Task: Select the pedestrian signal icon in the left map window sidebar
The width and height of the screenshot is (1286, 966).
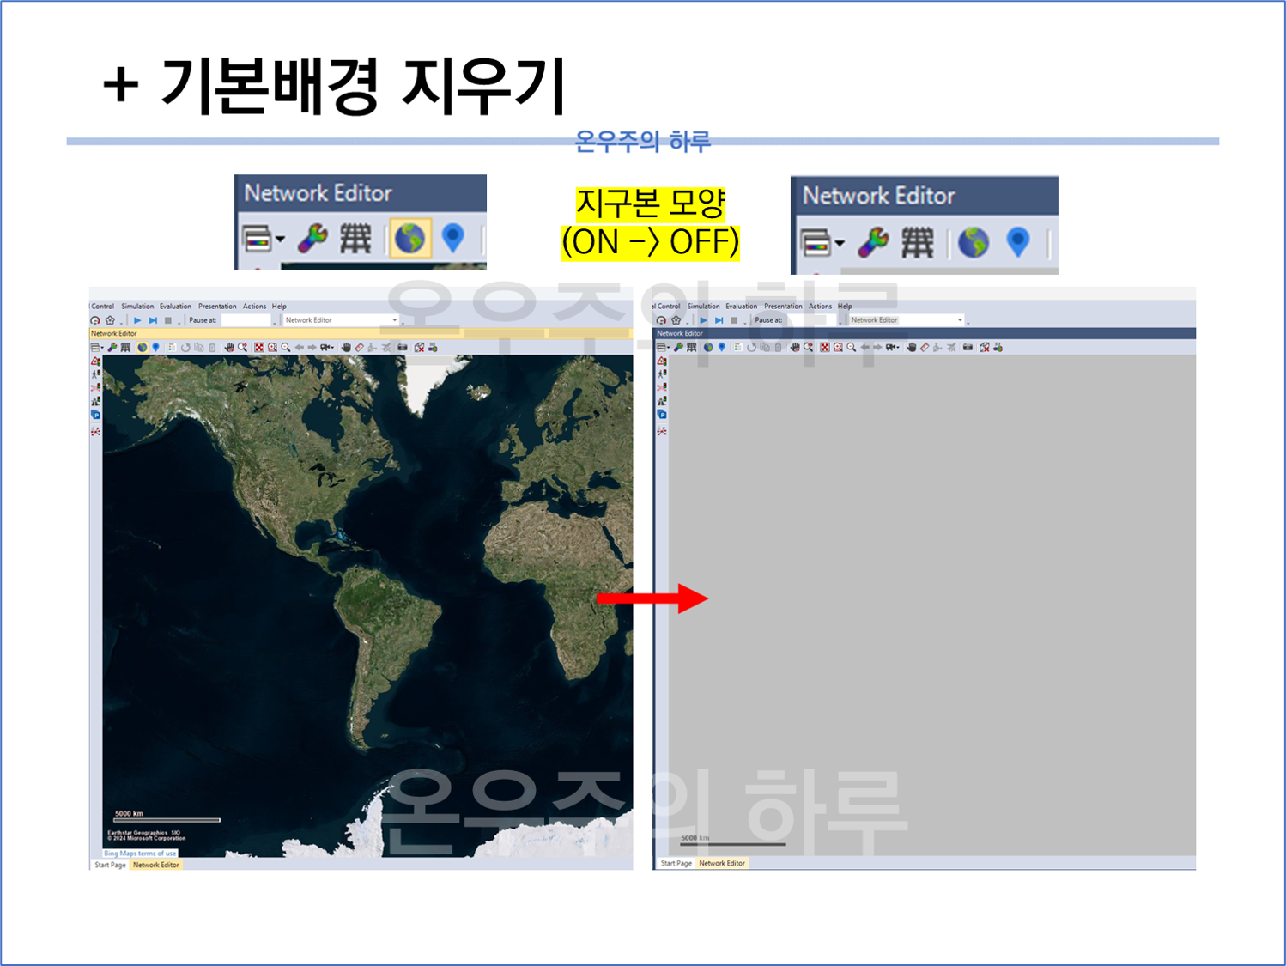Action: [95, 374]
